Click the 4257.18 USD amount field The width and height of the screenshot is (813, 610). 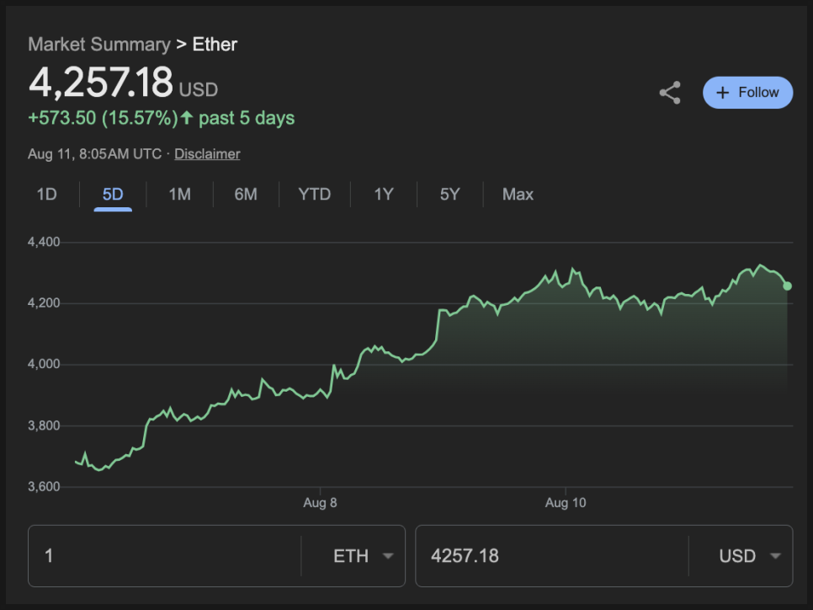click(x=552, y=556)
